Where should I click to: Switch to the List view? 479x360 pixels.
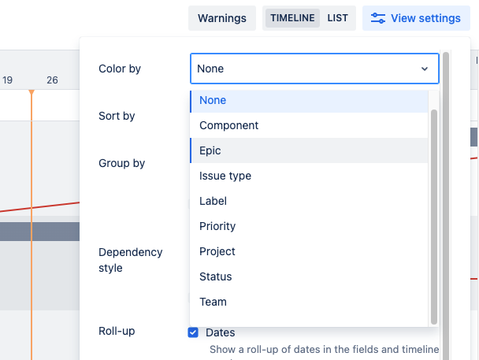point(337,18)
